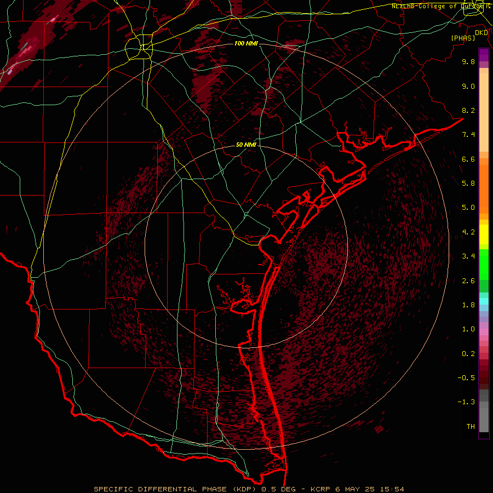Click the 1.0 value on the color scale
This screenshot has width=493, height=493.
468,329
